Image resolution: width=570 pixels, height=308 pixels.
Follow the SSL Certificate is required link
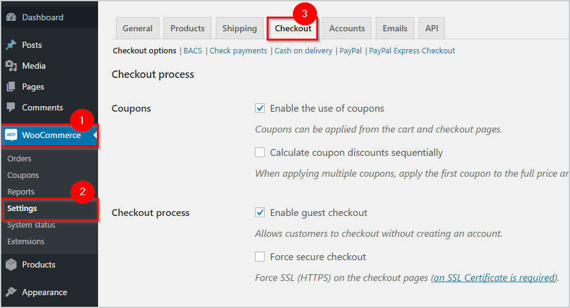[495, 278]
